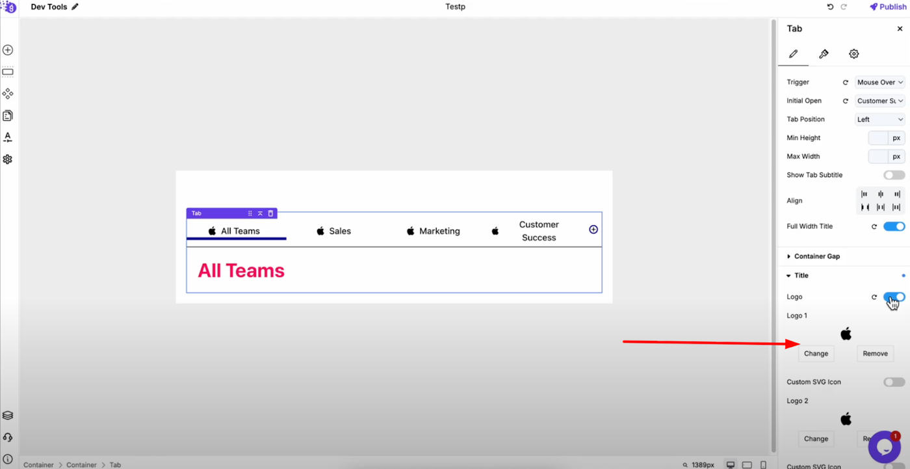This screenshot has height=469, width=910.
Task: Open the Max Width px unit selector
Action: click(x=896, y=157)
